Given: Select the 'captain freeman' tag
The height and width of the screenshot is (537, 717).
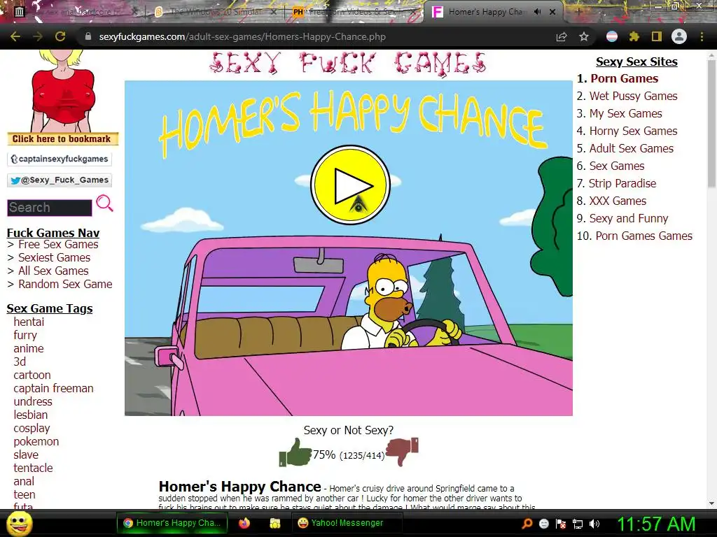Looking at the screenshot, I should click(53, 388).
